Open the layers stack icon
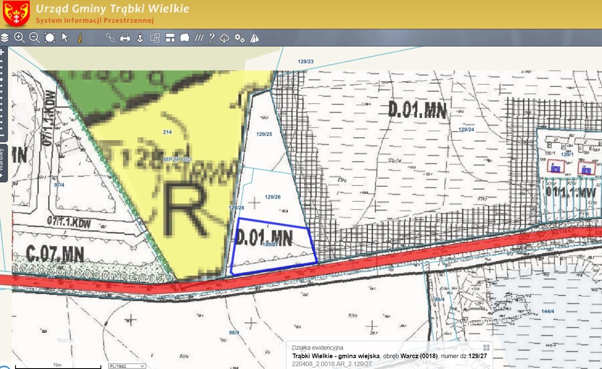 click(5, 38)
